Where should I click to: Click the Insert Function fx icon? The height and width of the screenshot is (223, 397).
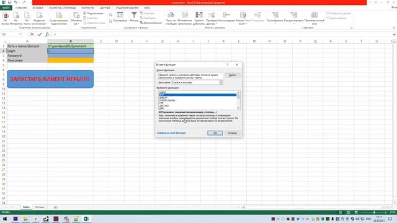(47, 35)
